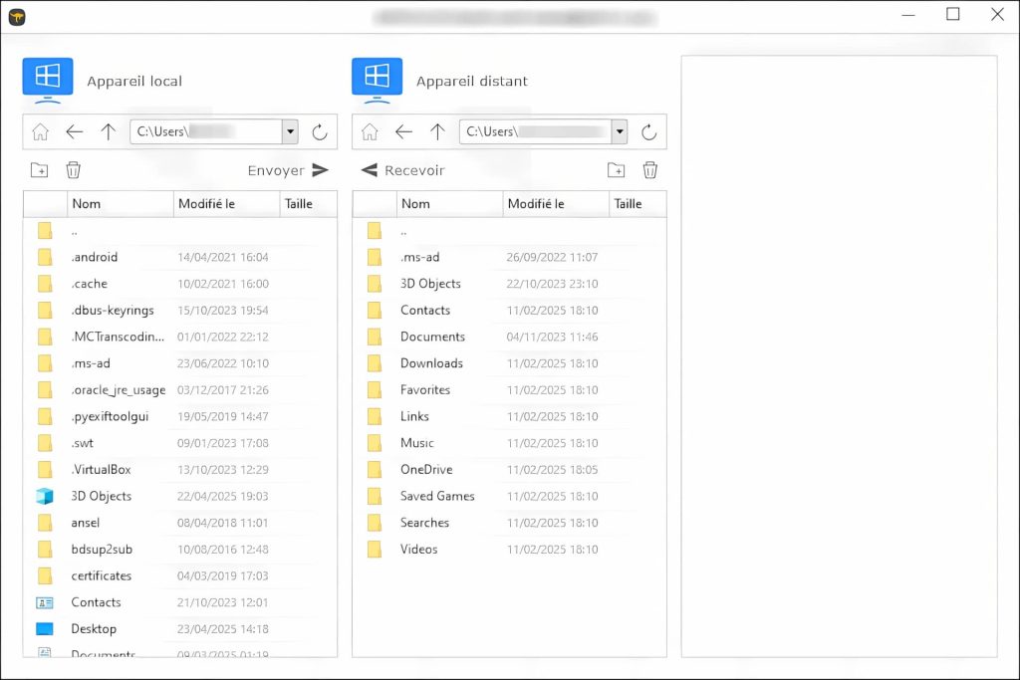Refresh the local device file list
Screen dimensions: 1020x680
coord(319,130)
